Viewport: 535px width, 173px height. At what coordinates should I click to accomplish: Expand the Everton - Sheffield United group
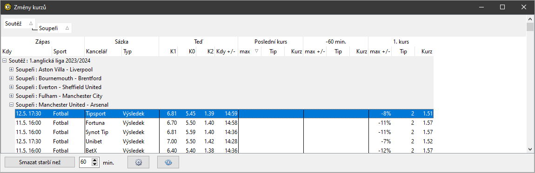click(11, 87)
